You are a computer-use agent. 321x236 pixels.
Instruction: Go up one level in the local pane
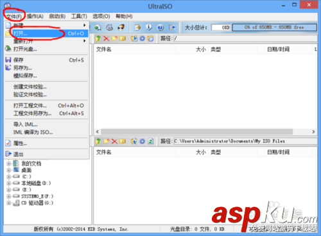98,141
